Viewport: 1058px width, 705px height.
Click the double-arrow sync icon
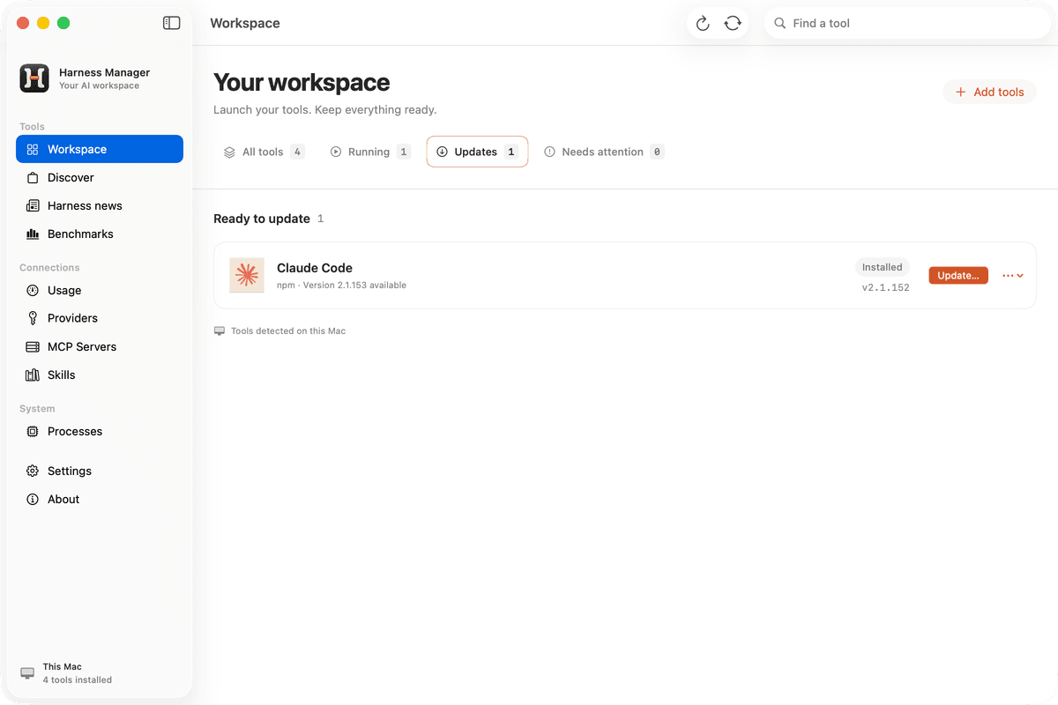coord(733,24)
